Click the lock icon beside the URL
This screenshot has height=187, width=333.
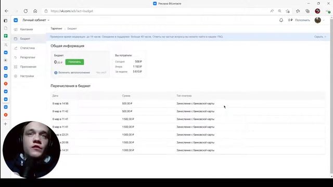pos(46,11)
